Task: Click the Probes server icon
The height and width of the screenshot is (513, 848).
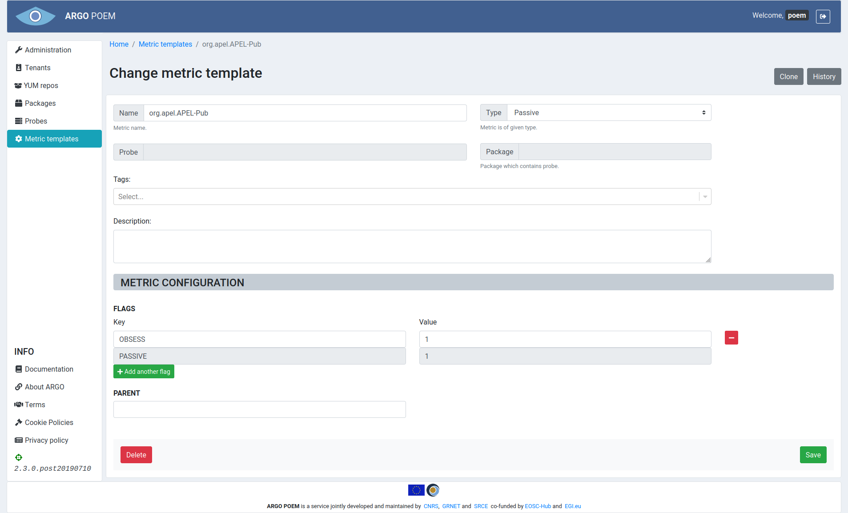Action: click(x=19, y=121)
